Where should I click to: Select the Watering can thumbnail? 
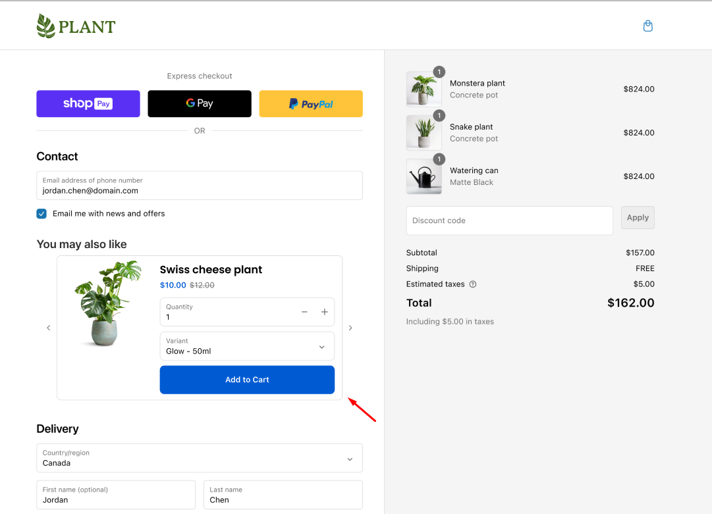coord(424,176)
